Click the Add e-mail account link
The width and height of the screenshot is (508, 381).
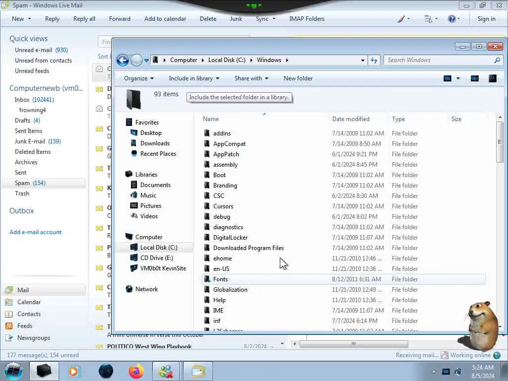pos(35,232)
